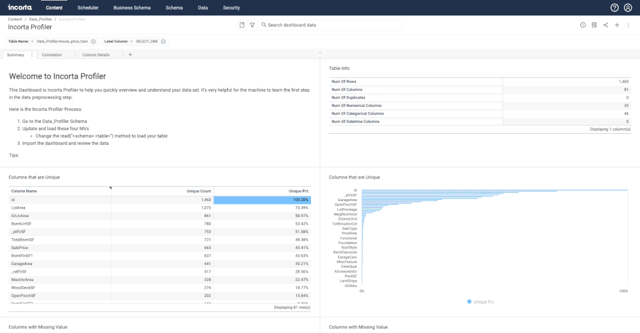Image resolution: width=640 pixels, height=333 pixels.
Task: Collapse the header using the chevron
Action: click(x=320, y=52)
